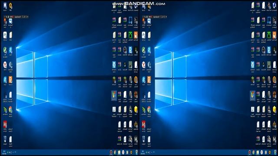Select yellow cube icon in right desktop copy
This screenshot has width=278, height=156.
[x=275, y=110]
